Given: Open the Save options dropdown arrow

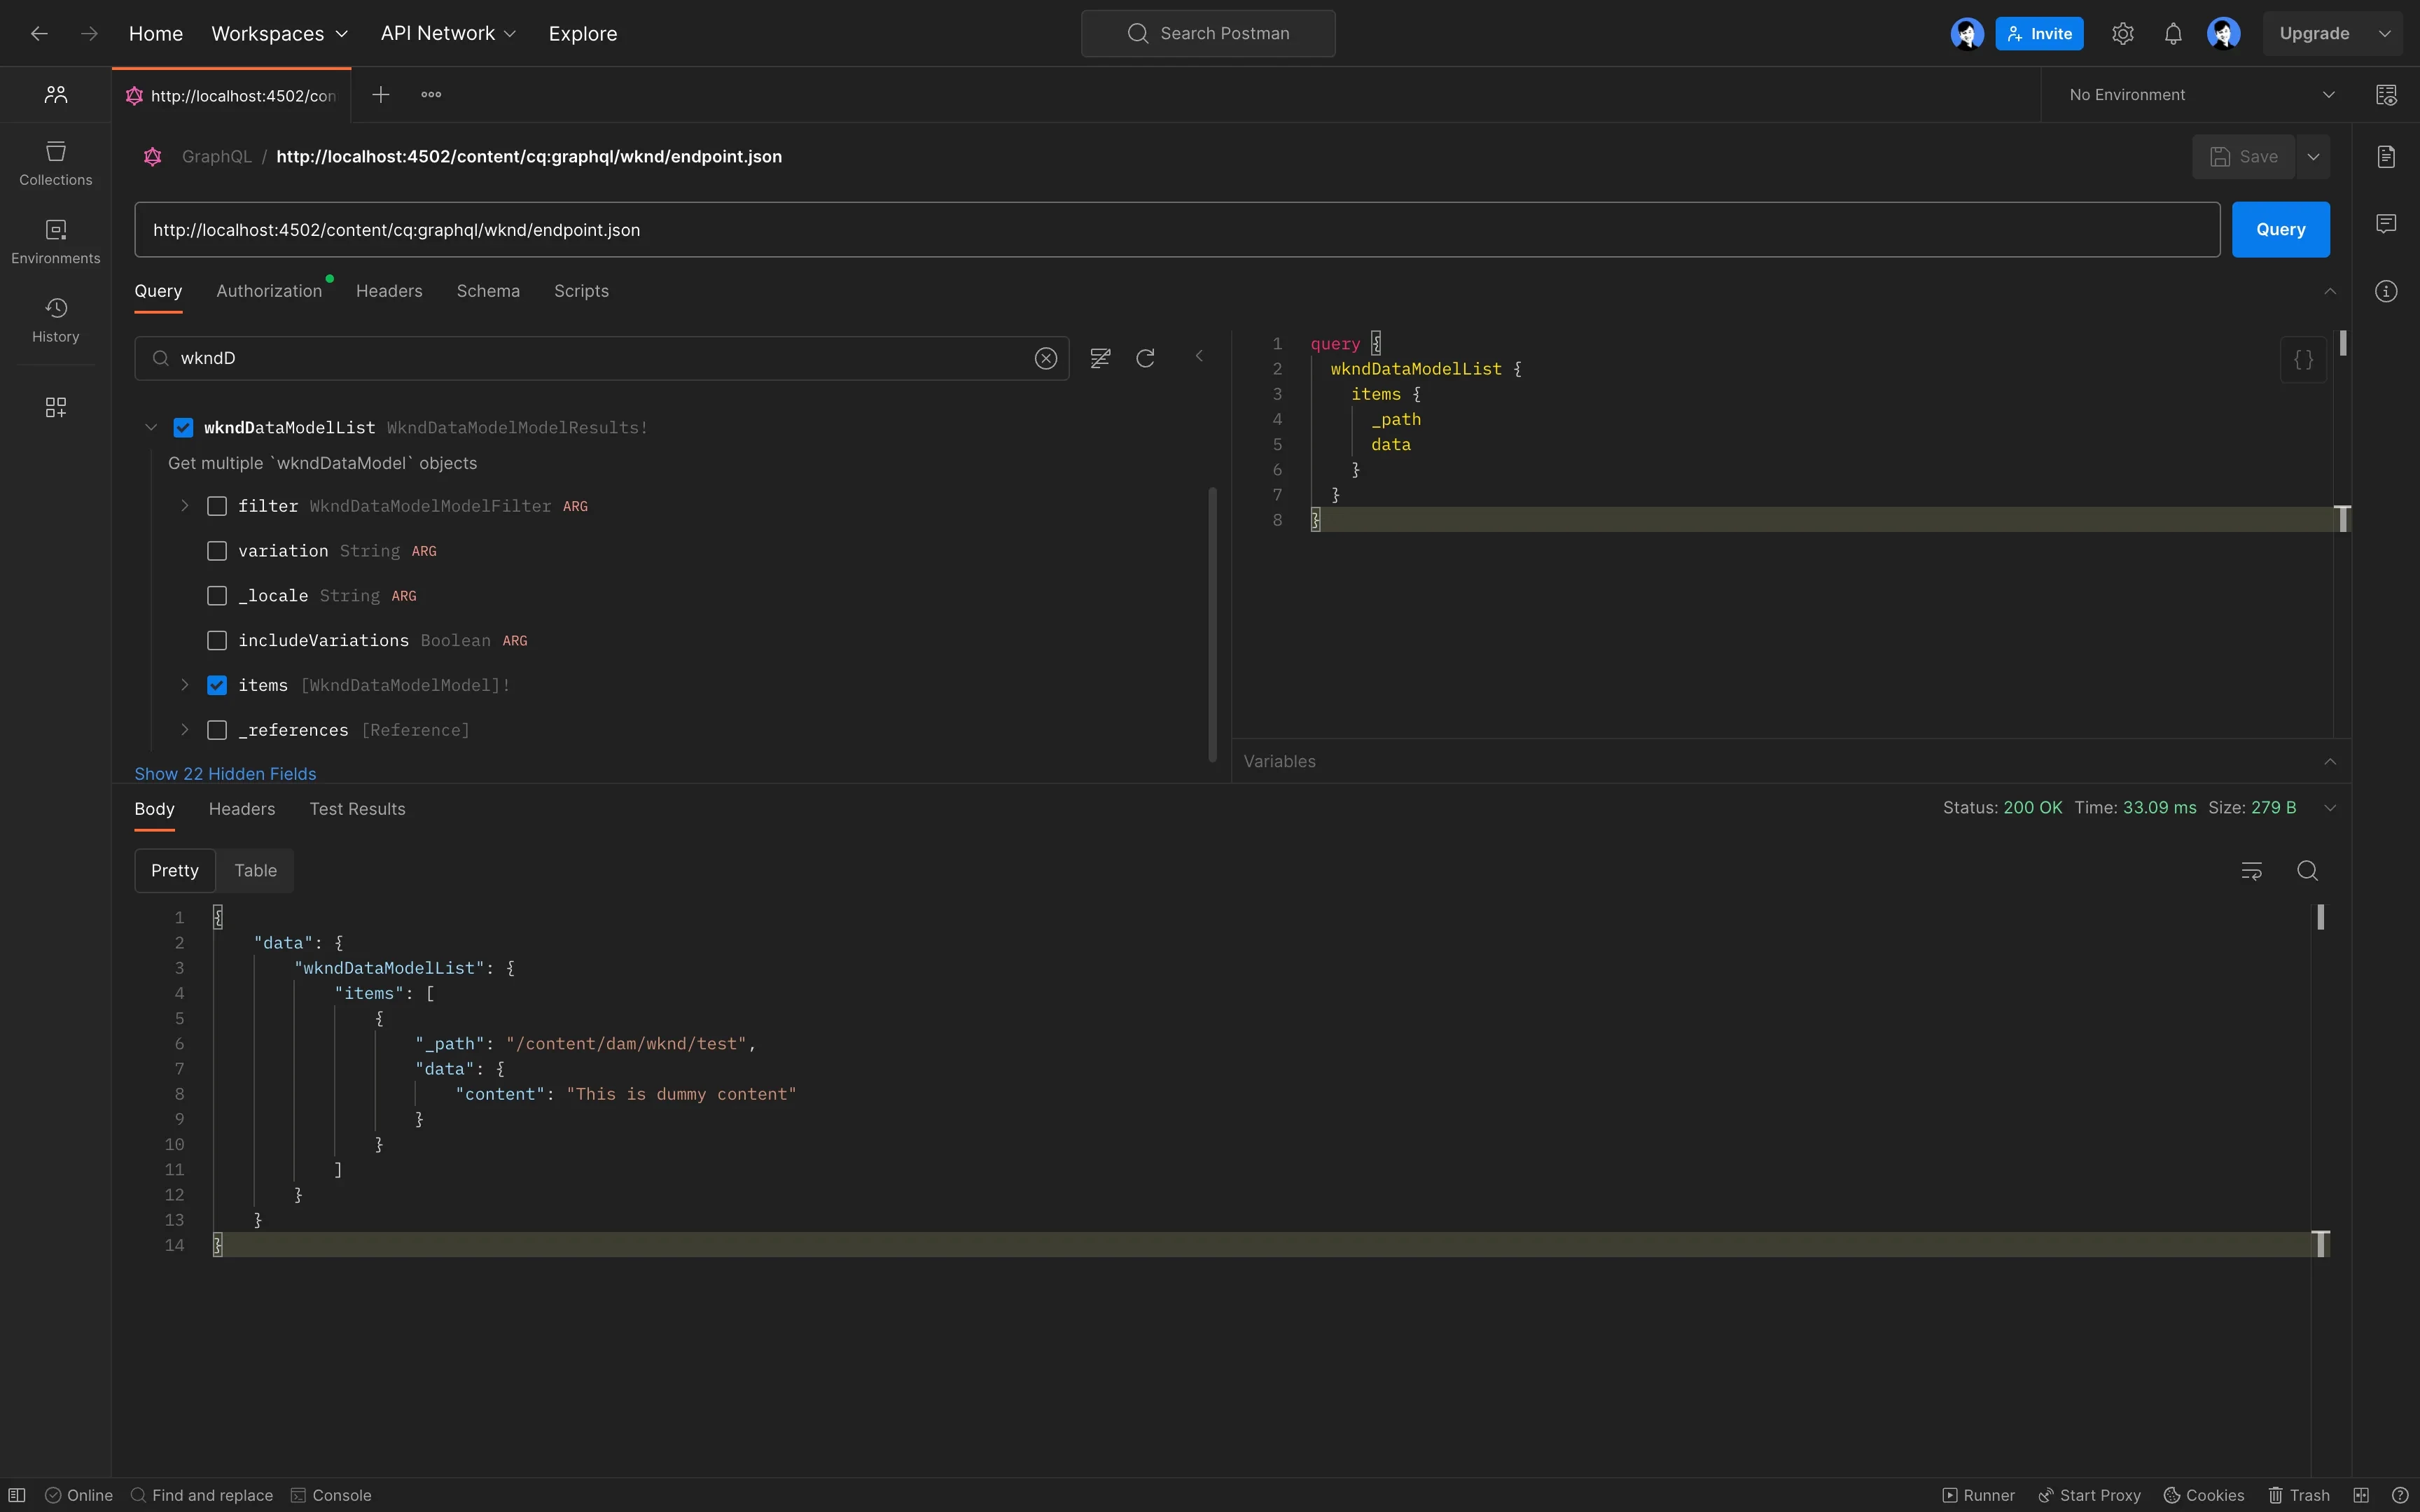Looking at the screenshot, I should click(2313, 157).
